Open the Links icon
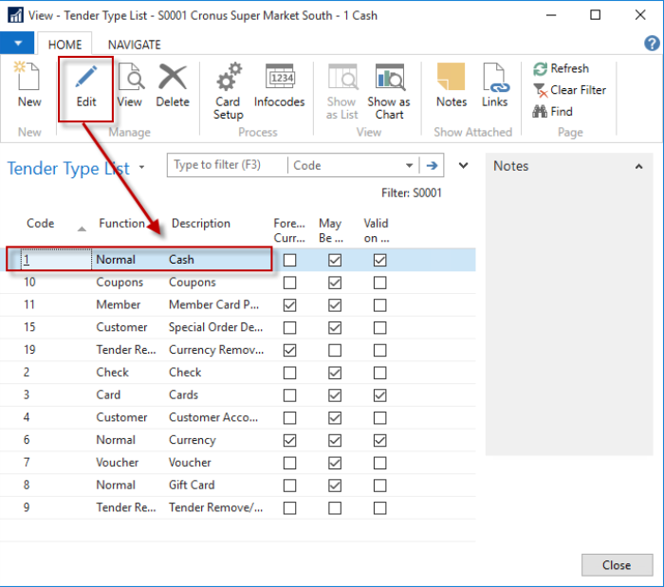Viewport: 664px width, 587px height. click(494, 86)
